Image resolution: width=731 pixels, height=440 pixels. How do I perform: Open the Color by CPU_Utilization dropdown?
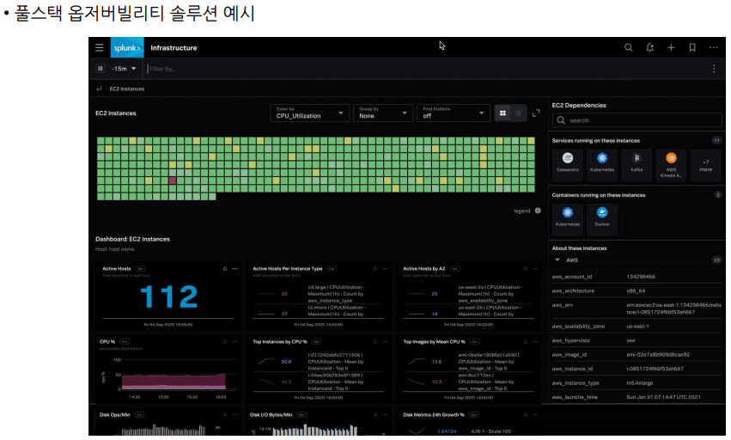click(x=309, y=113)
